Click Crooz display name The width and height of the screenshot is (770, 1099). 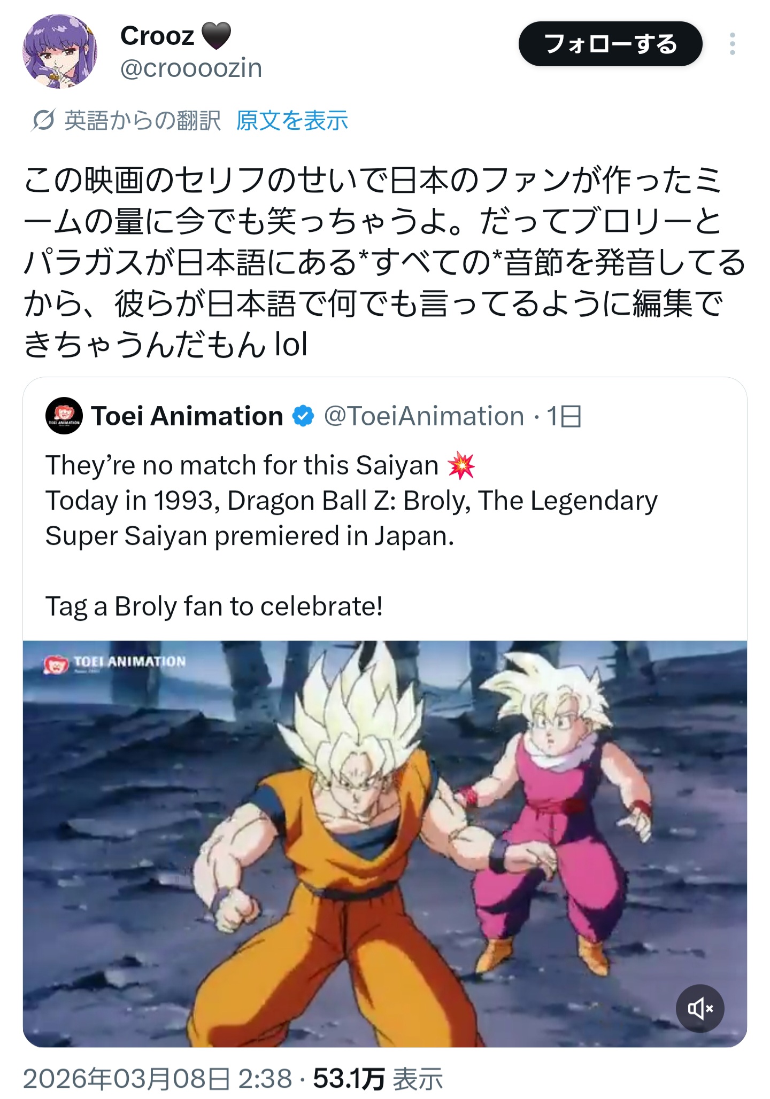tap(157, 36)
